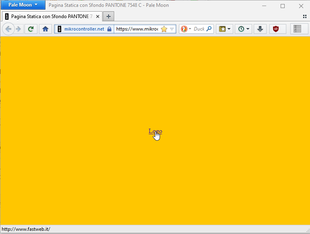Close the Pagina Statica tab

click(98, 16)
